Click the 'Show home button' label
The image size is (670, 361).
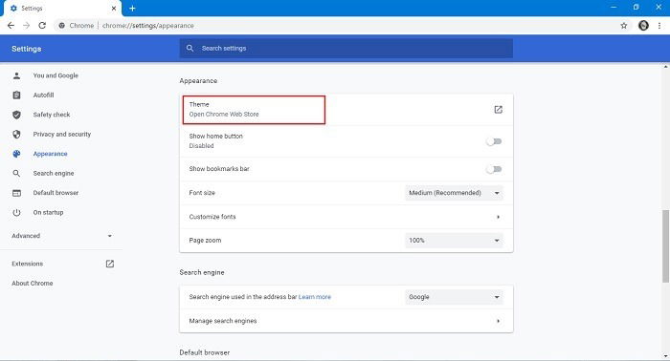click(215, 136)
